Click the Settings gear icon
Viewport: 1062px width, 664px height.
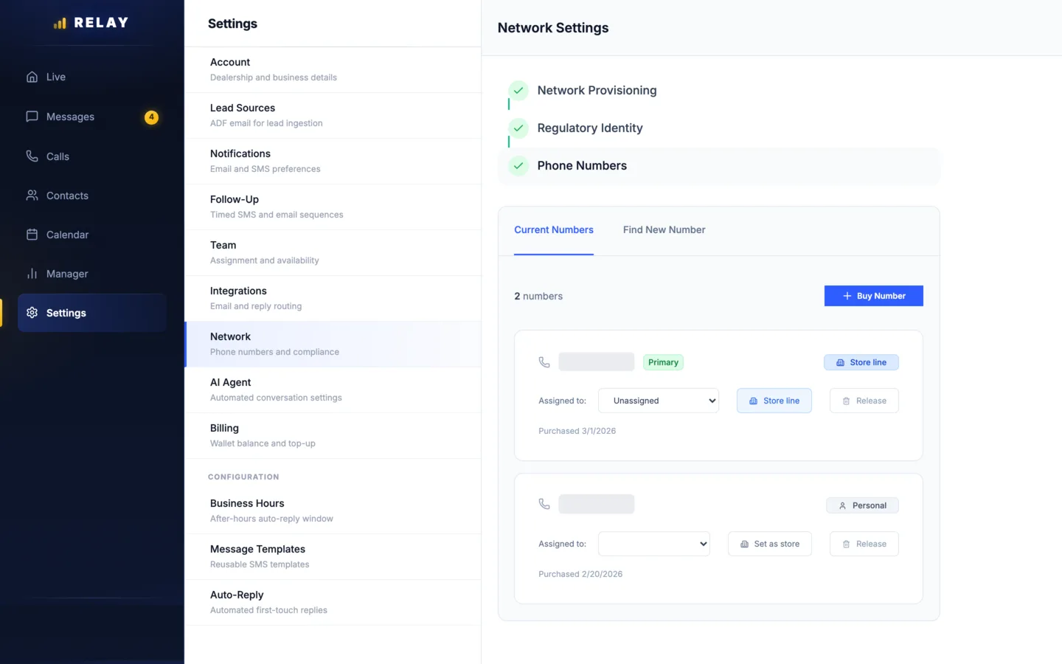[x=32, y=313]
